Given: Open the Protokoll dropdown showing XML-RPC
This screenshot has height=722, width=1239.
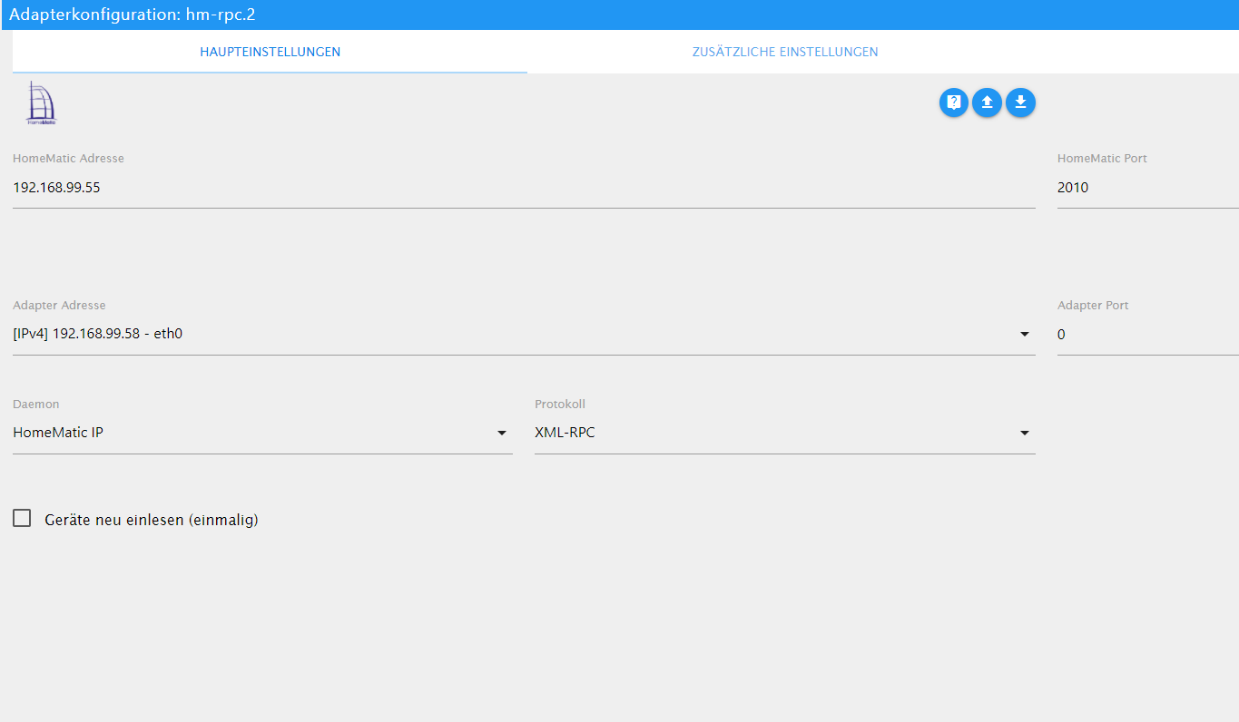Looking at the screenshot, I should 785,433.
